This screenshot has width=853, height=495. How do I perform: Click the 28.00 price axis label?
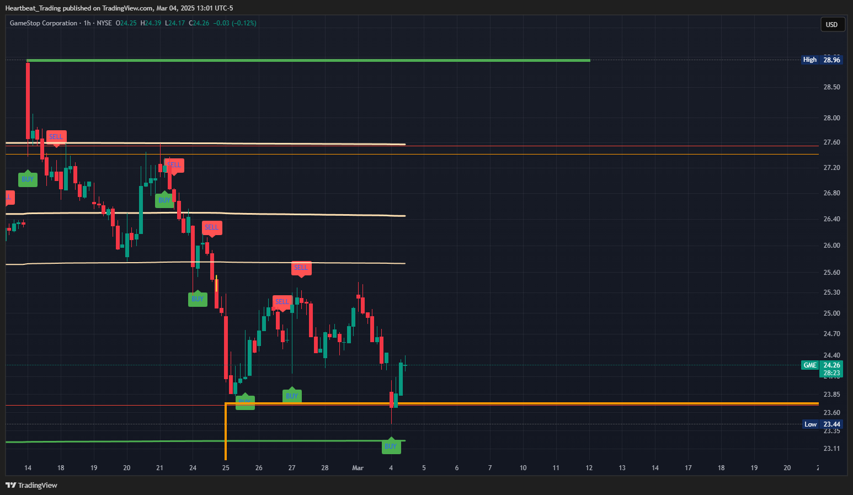(832, 118)
